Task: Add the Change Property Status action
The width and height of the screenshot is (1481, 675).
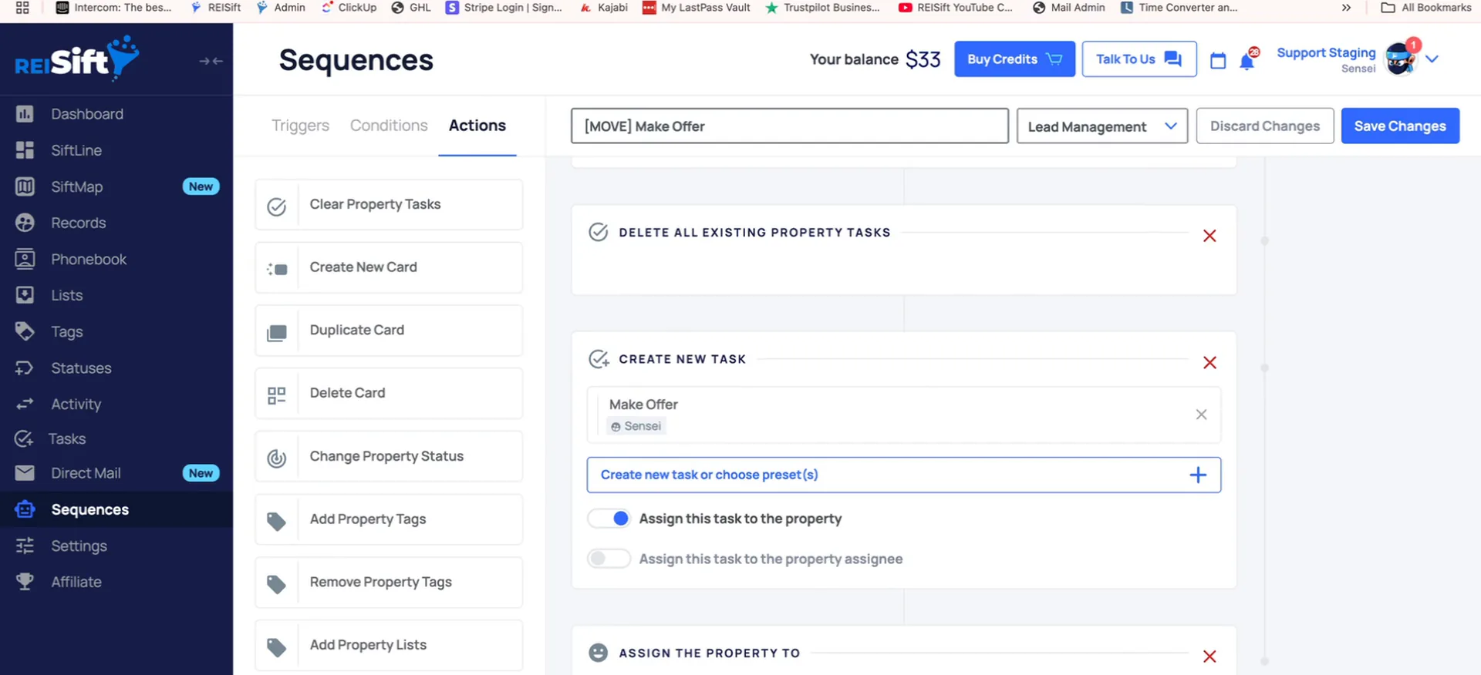Action: pyautogui.click(x=389, y=457)
